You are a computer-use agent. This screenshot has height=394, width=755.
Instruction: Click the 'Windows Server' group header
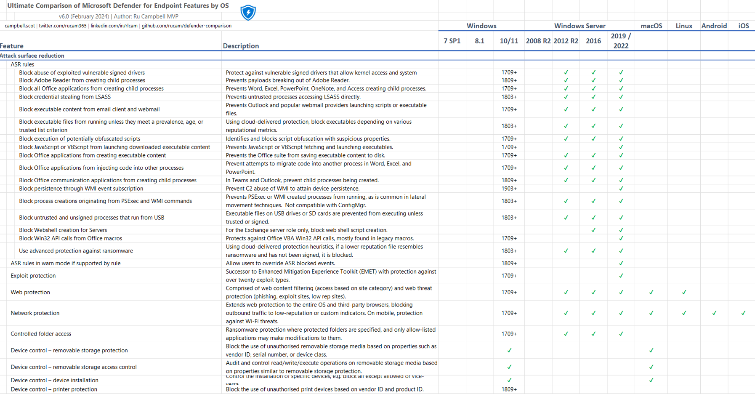580,26
